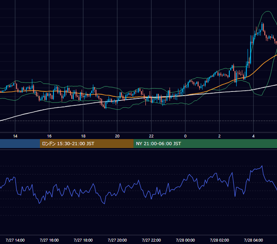277x244 pixels.
Task: Click the 7/27 22:00 time label
Action: pos(151,240)
